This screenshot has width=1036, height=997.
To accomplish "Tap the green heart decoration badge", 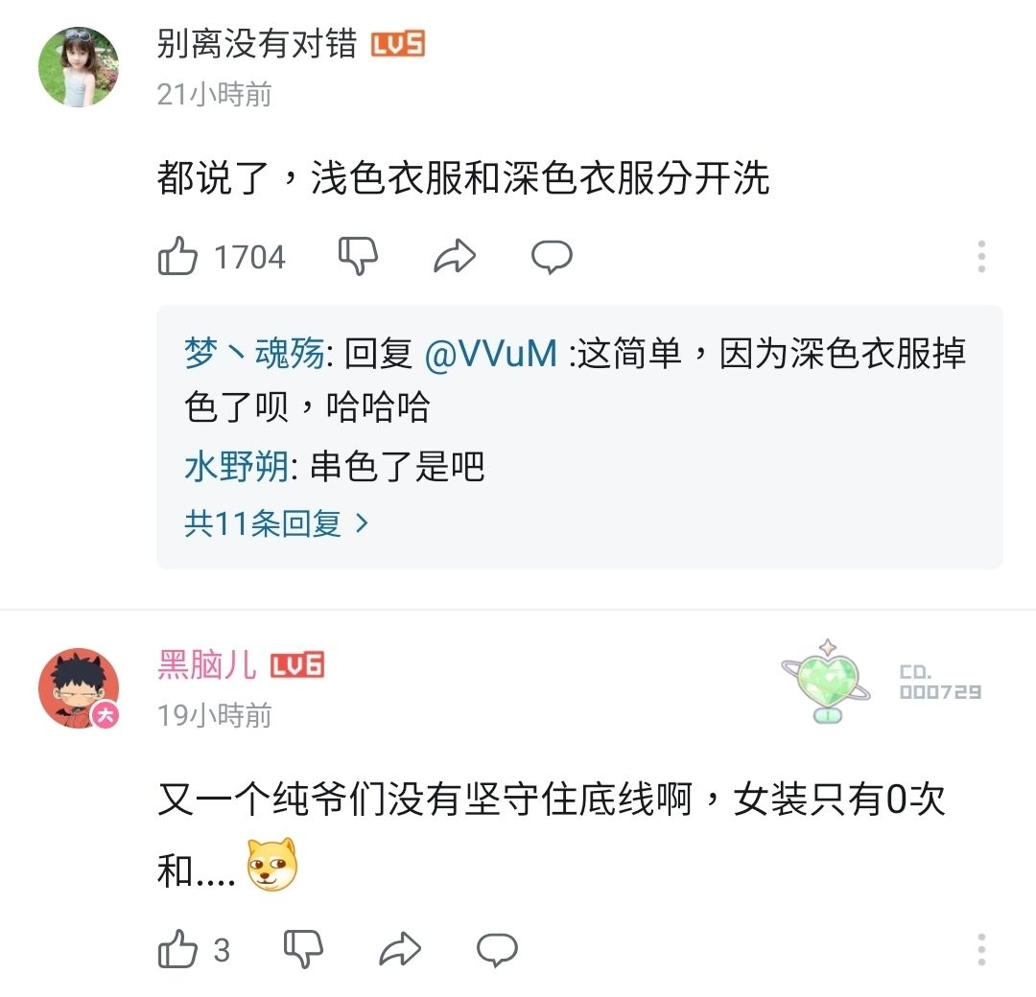I will tap(826, 682).
